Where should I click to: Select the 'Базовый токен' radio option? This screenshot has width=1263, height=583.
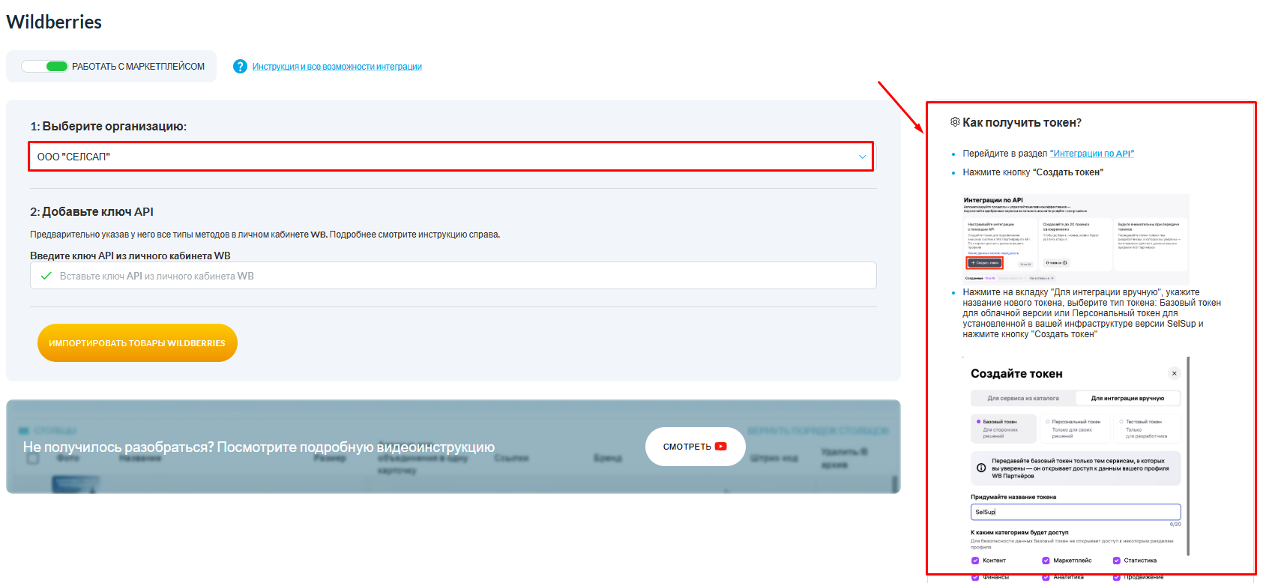(x=979, y=422)
